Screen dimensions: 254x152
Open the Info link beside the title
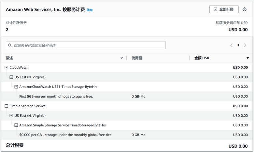(x=90, y=10)
